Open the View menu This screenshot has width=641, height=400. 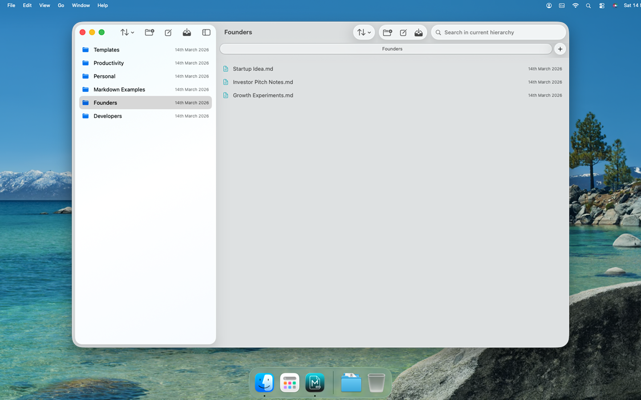pos(45,5)
